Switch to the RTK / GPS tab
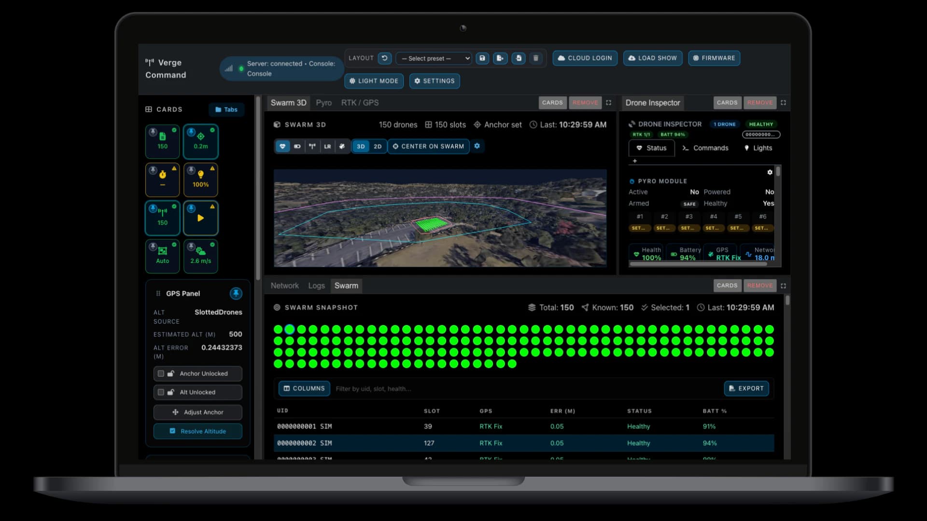 (360, 103)
